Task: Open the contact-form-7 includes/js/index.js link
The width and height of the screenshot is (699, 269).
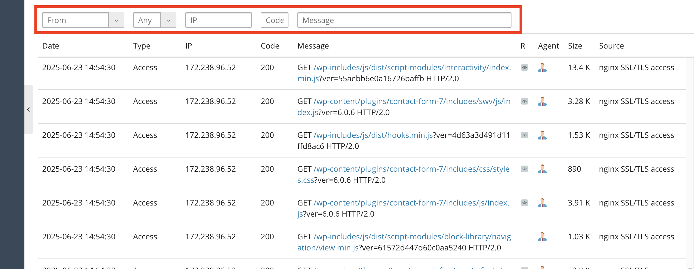Action: [403, 208]
